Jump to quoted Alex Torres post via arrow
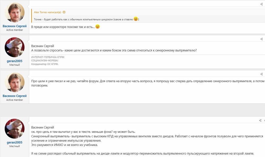This screenshot has width=265, height=157. click(64, 12)
